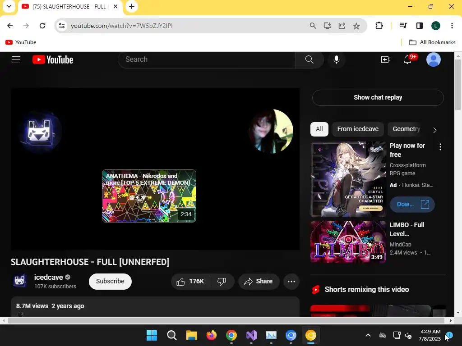Click the install app icon in address bar

[x=328, y=26]
